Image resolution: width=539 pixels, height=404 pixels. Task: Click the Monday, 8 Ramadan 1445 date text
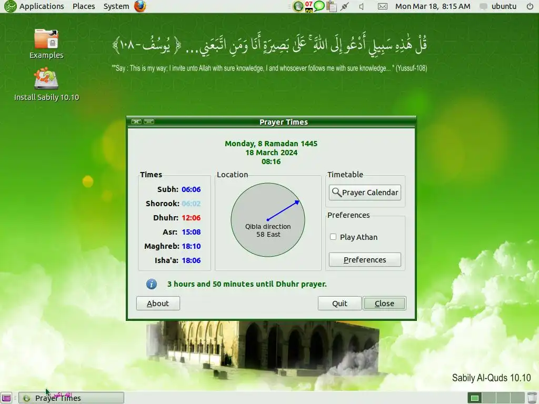[271, 144]
